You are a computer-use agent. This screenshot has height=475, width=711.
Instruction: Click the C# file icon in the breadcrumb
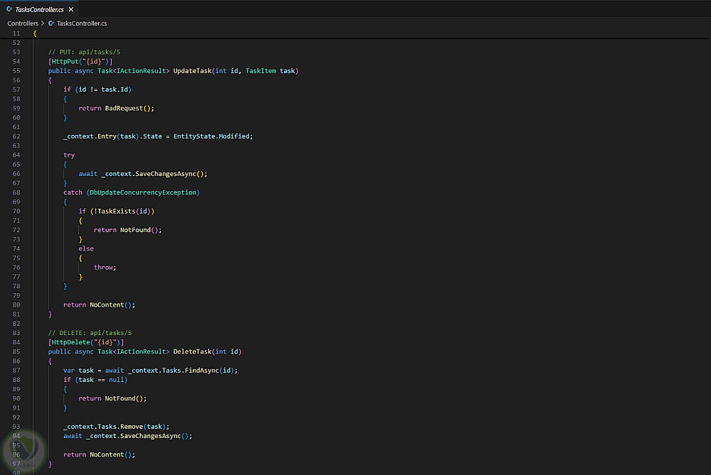click(51, 23)
